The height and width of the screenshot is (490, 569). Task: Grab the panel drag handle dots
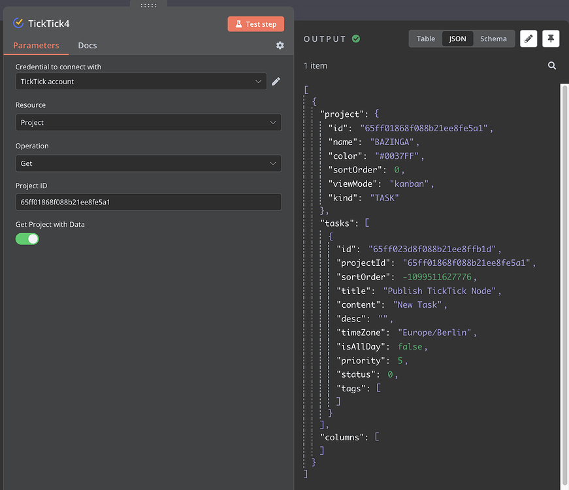coord(148,5)
